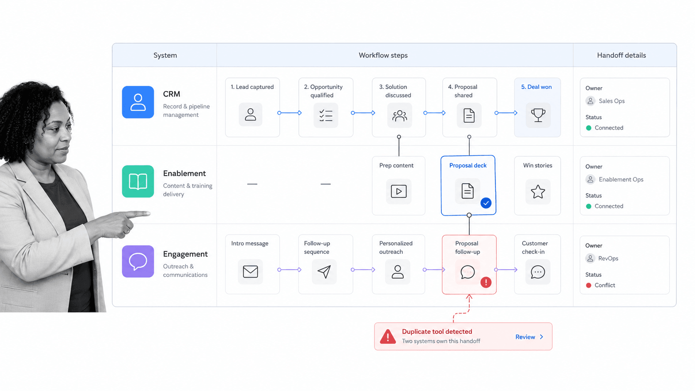Click the Proposal follow-up card title
The height and width of the screenshot is (391, 695).
[x=468, y=248]
